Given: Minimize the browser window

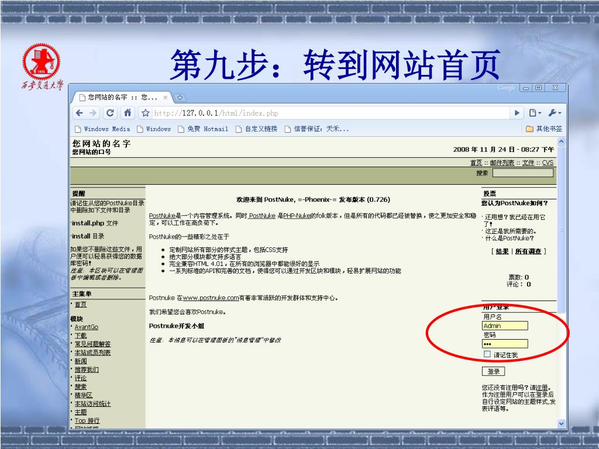Looking at the screenshot, I should pyautogui.click(x=526, y=88).
